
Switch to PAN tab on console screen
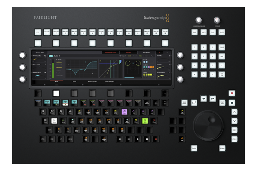point(57,82)
